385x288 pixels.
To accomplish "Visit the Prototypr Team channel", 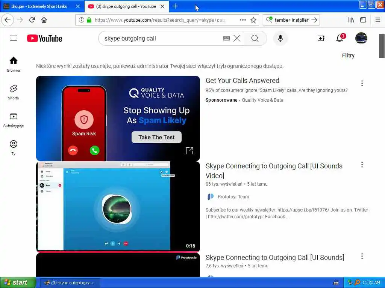I will click(233, 196).
